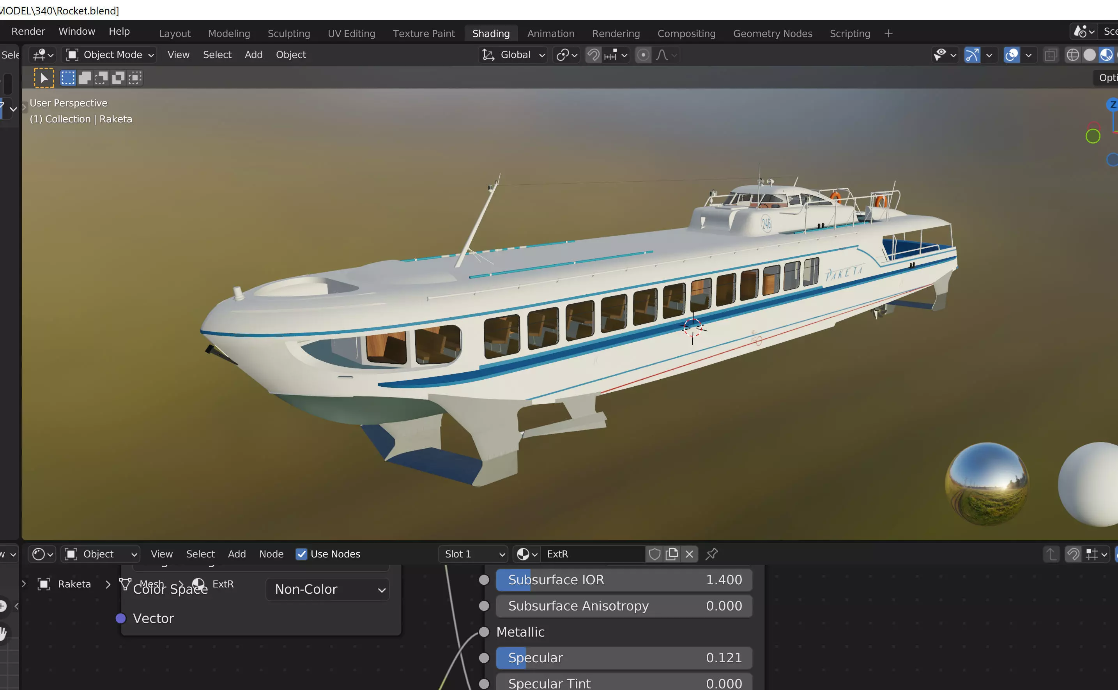The height and width of the screenshot is (690, 1118).
Task: Open the gizmo options dropdown arrow
Action: (x=989, y=55)
